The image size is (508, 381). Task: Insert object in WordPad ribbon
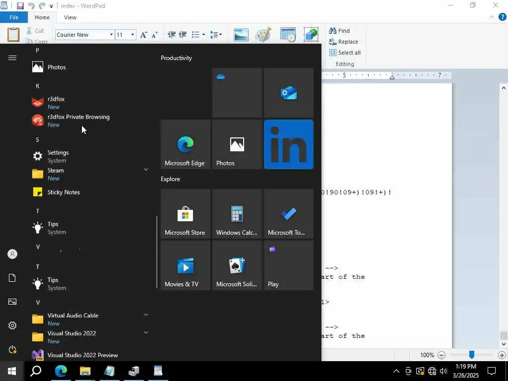click(x=311, y=34)
